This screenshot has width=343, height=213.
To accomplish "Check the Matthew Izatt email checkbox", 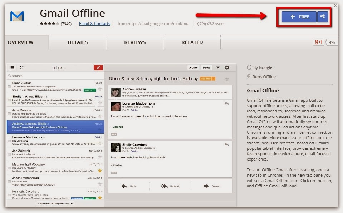I will [9, 168].
